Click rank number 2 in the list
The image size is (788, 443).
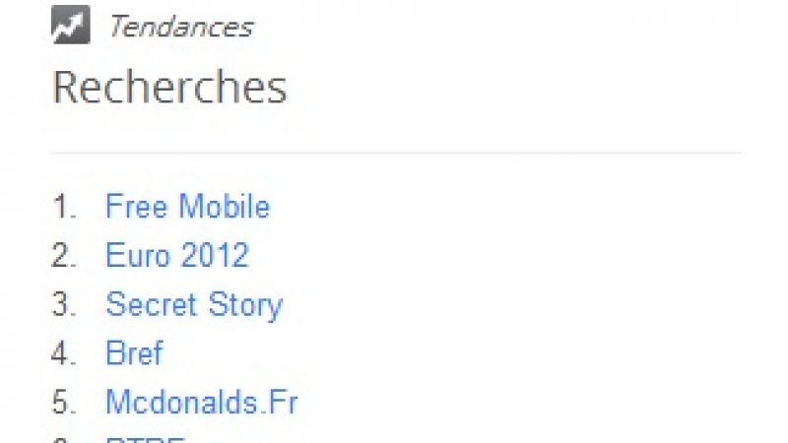click(64, 256)
